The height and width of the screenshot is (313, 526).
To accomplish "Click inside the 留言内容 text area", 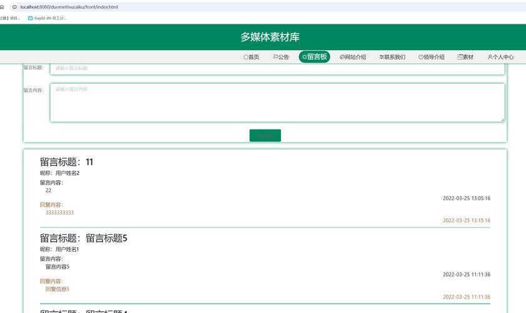I will 276,103.
